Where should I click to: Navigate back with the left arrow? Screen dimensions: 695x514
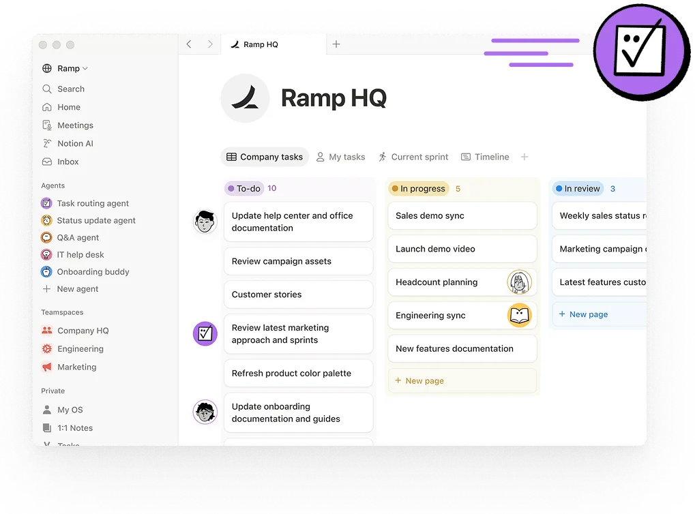click(x=189, y=44)
